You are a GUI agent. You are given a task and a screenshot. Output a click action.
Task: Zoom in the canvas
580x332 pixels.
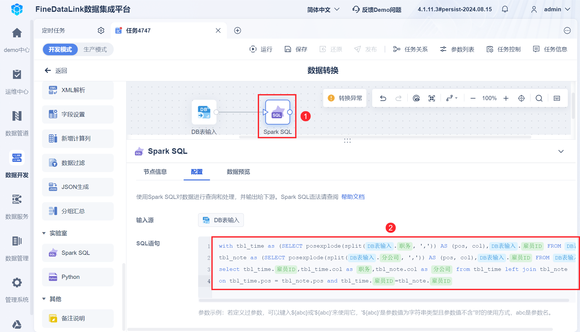click(x=506, y=98)
